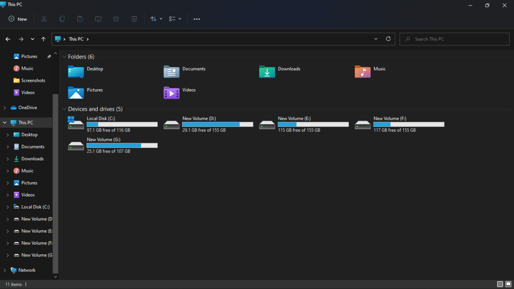Select the New Volume (E:) drive icon
The width and height of the screenshot is (514, 289).
[x=267, y=124]
